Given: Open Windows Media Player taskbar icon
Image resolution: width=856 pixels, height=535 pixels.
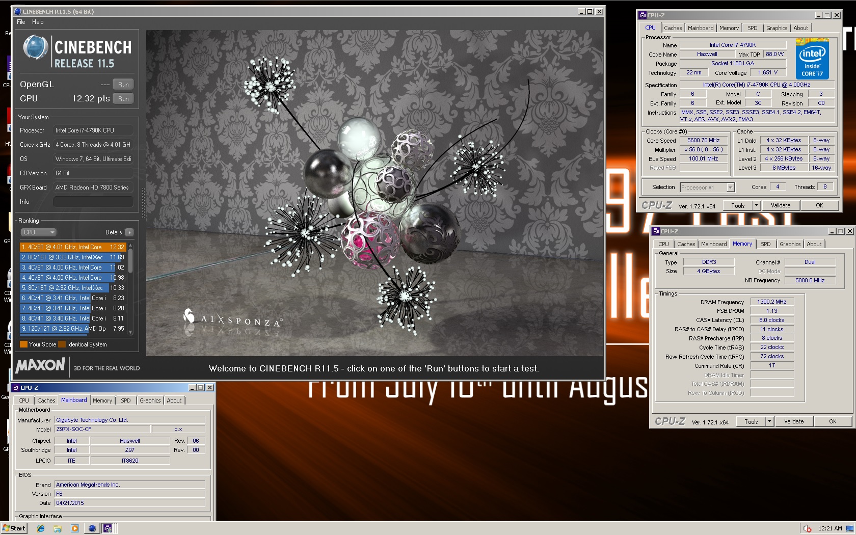Looking at the screenshot, I should point(74,528).
